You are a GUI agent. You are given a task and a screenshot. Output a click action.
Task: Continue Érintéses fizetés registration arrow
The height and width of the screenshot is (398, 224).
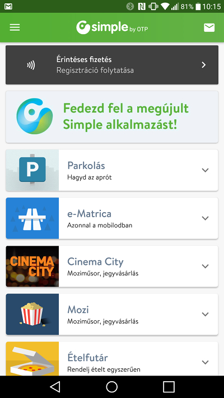(x=203, y=65)
